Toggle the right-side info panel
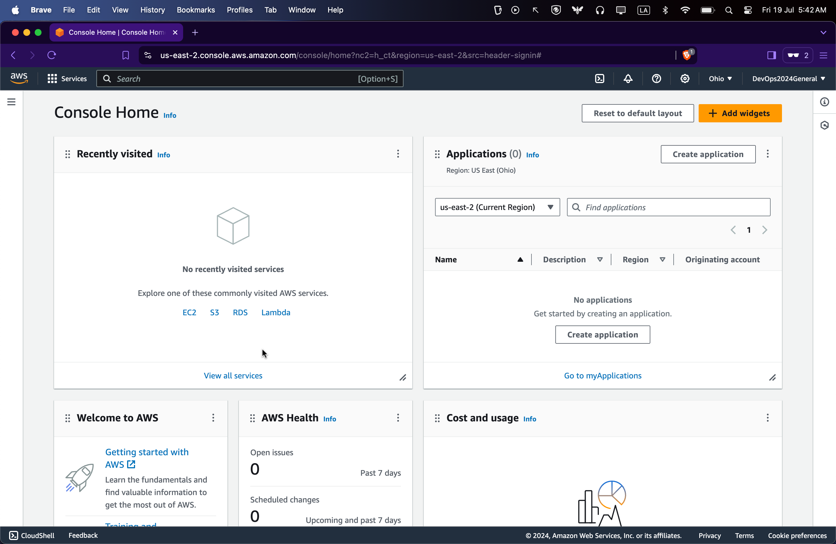The height and width of the screenshot is (544, 836). click(824, 102)
